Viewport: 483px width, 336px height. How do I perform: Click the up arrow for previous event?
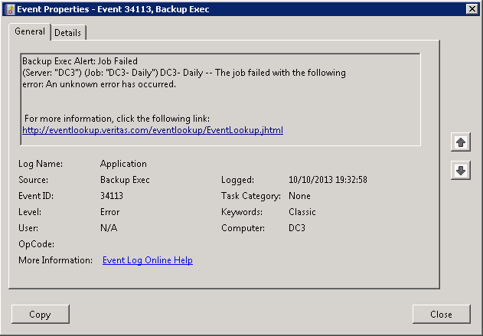point(461,142)
